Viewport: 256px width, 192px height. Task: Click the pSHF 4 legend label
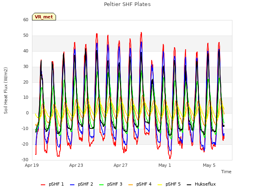point(144,184)
